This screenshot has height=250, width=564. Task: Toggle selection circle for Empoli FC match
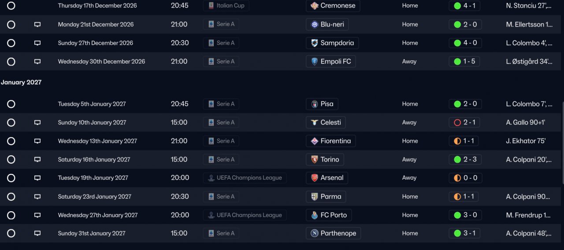coord(11,62)
